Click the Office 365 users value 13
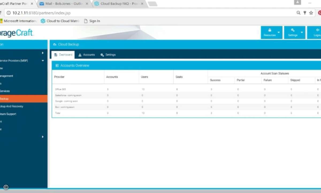The height and width of the screenshot is (193, 321). (143, 89)
